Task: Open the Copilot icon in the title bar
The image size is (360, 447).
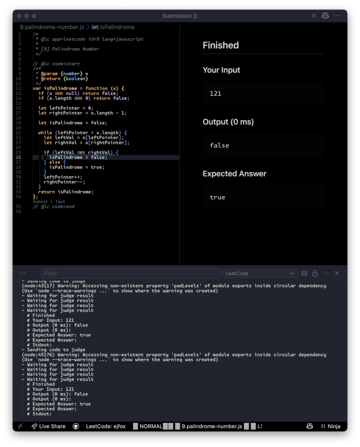Action: click(x=325, y=16)
